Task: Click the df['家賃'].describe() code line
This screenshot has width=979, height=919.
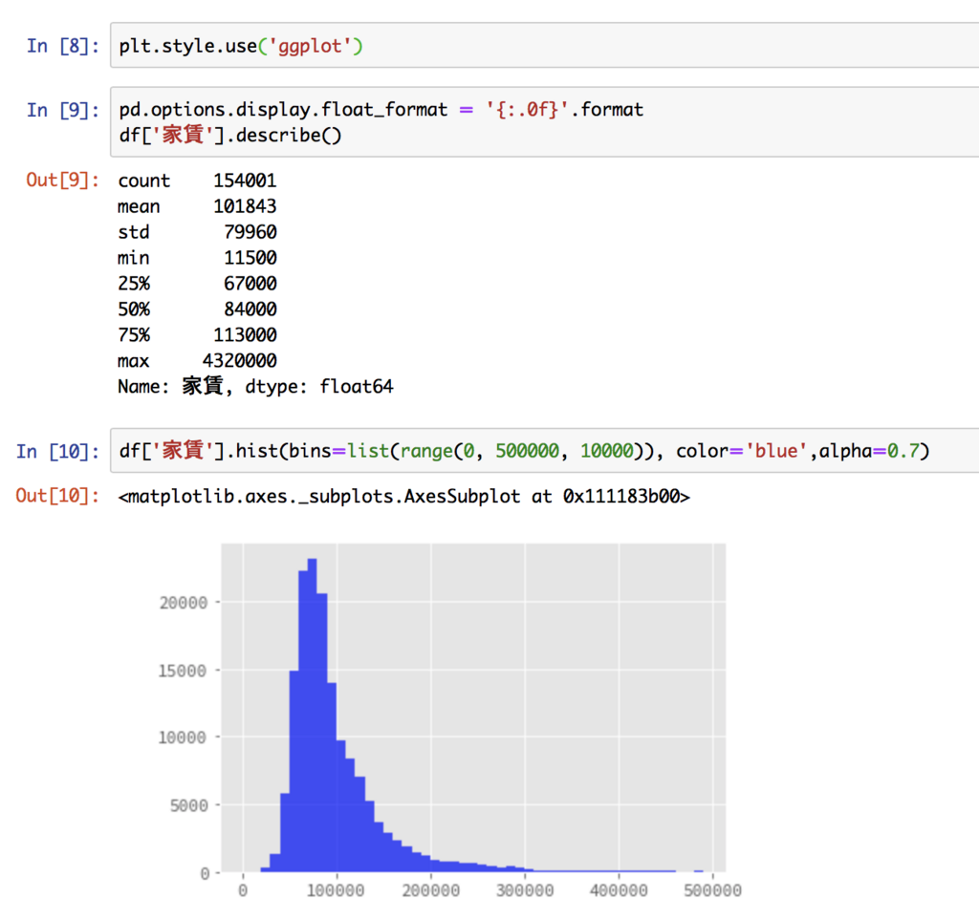Action: click(x=230, y=136)
